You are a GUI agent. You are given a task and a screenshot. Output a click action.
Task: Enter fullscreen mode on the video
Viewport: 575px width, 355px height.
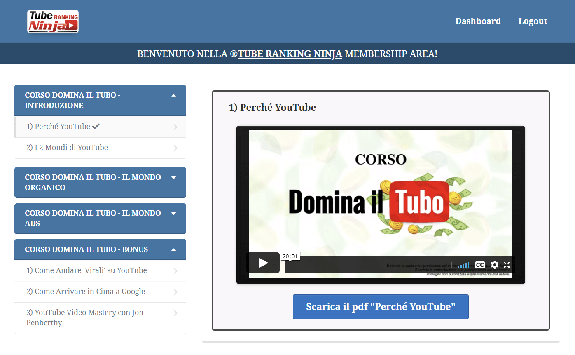click(x=507, y=265)
